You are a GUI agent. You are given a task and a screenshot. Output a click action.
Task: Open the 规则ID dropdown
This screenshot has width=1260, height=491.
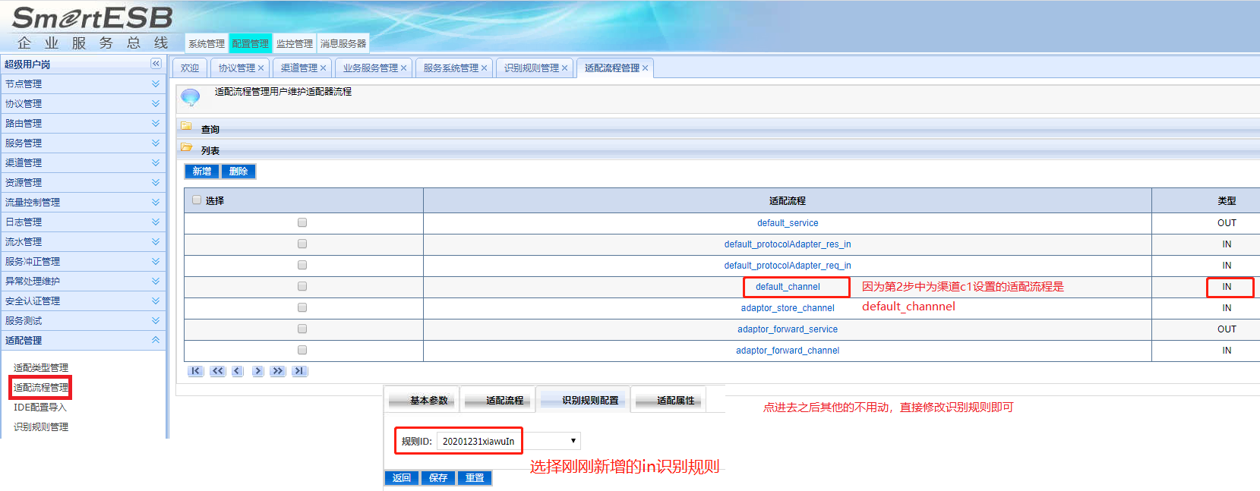[x=573, y=441]
